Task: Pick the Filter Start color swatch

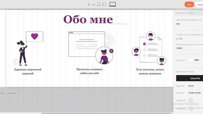Action: click(x=191, y=100)
